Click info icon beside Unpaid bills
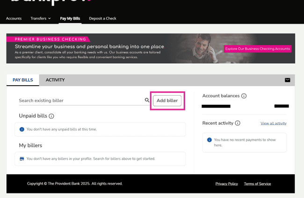This screenshot has height=198, width=304. tap(51, 116)
